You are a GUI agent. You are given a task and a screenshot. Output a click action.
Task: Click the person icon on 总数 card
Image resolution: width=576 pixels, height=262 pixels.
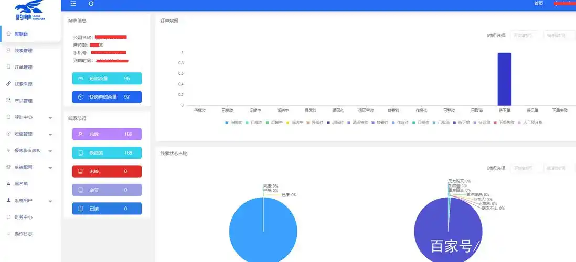pyautogui.click(x=80, y=134)
